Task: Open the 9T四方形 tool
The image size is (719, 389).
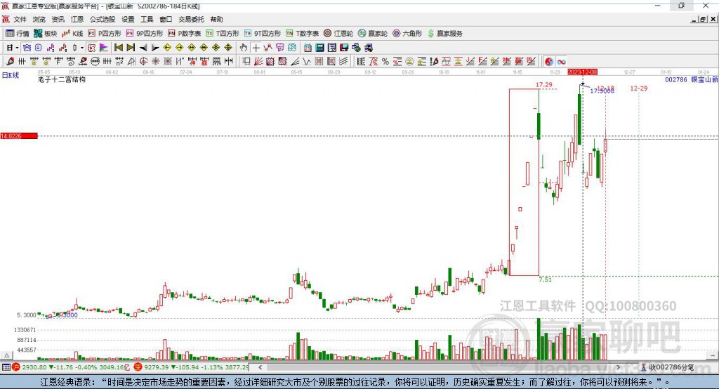Action: click(x=263, y=34)
